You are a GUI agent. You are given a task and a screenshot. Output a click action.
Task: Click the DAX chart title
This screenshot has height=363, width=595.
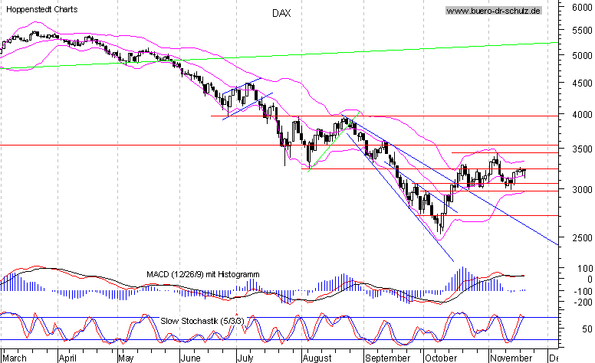coord(281,13)
